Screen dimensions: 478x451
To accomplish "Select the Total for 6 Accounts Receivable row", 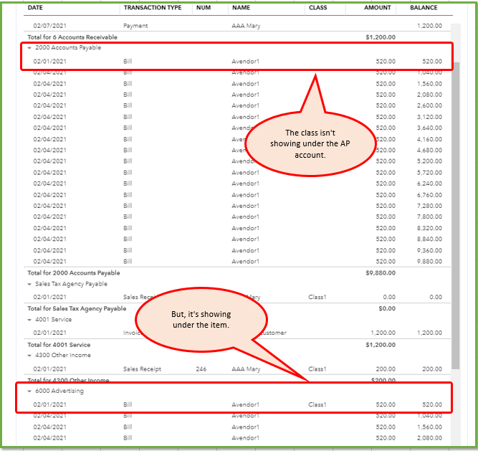I will tap(237, 37).
